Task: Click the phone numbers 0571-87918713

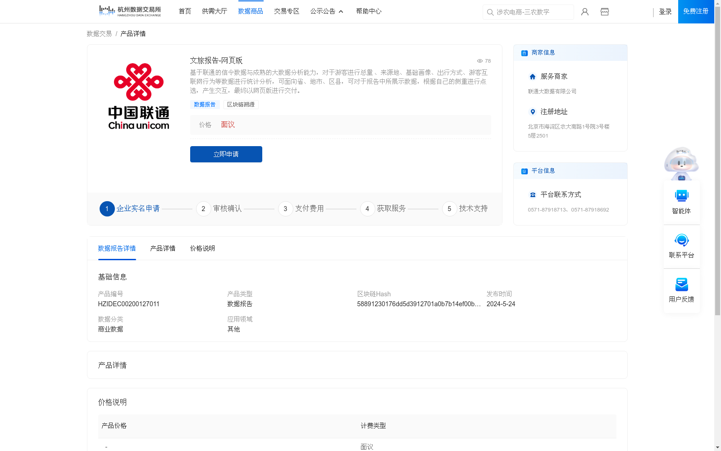Action: pos(568,210)
